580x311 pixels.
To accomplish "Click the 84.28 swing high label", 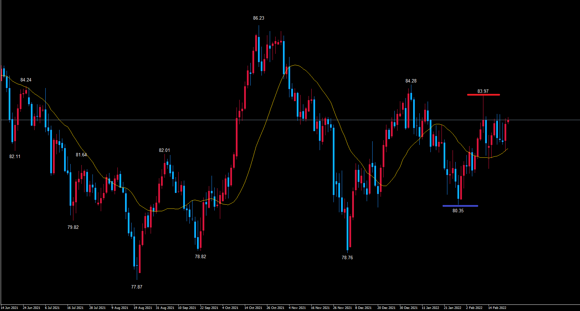I will (x=411, y=81).
